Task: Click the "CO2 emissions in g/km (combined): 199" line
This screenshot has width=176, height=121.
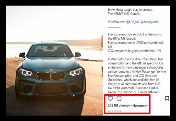Action: tap(134, 51)
